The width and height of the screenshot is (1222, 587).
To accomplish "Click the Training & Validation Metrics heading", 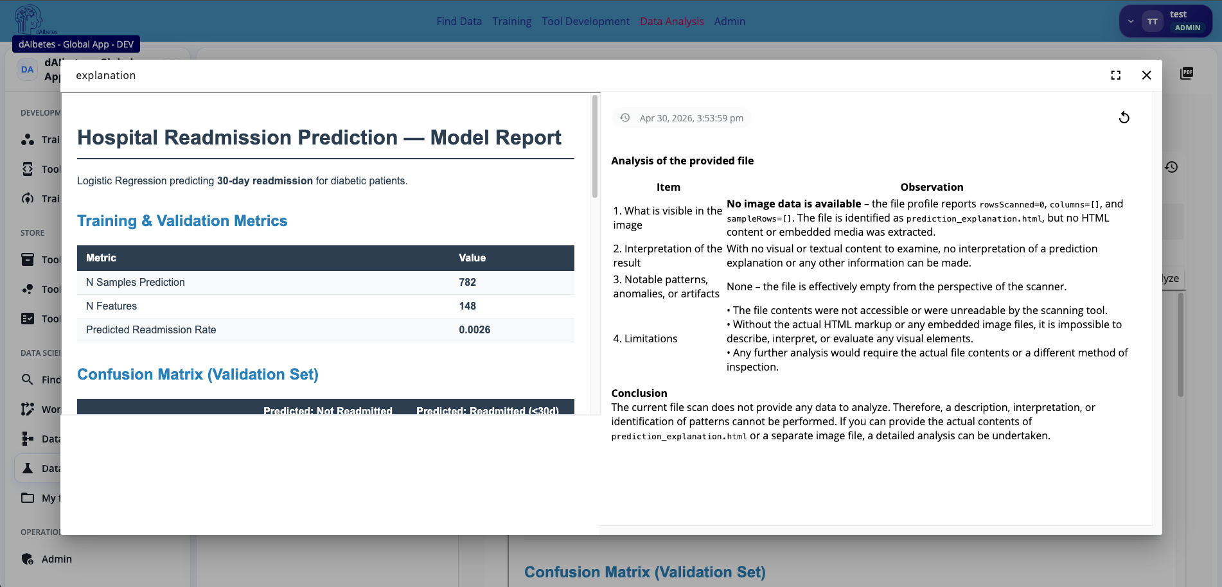I will pyautogui.click(x=182, y=221).
